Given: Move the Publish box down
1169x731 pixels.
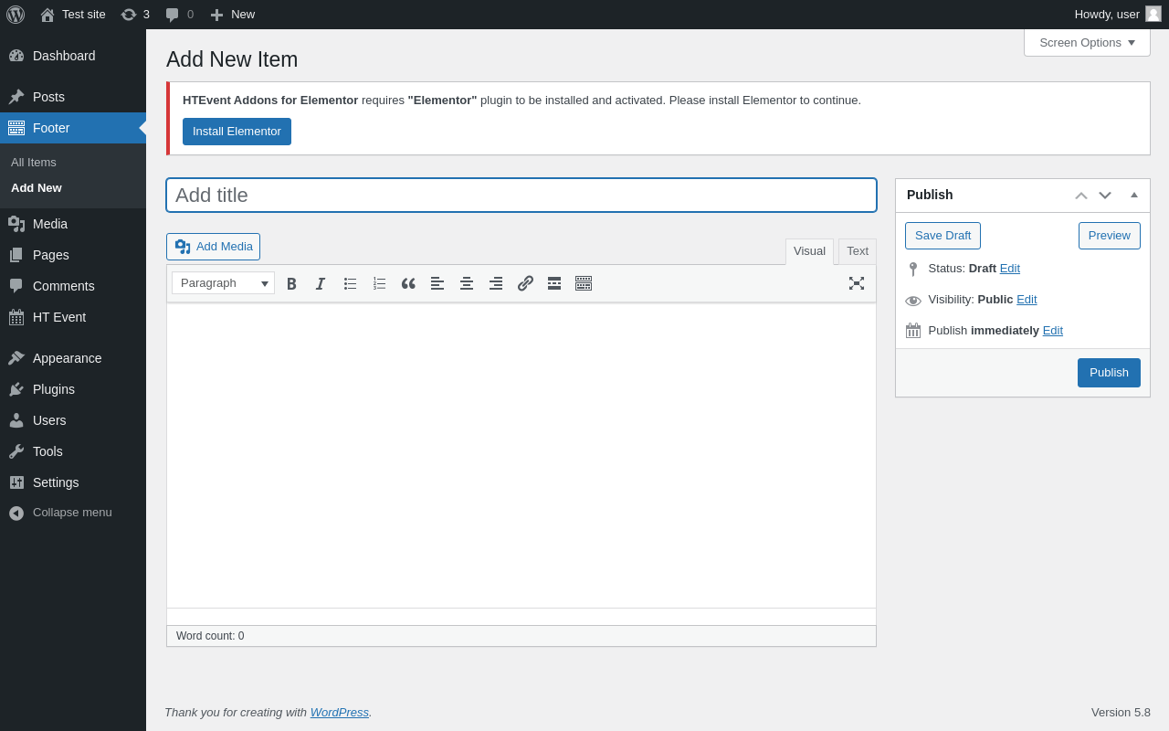Looking at the screenshot, I should click(x=1105, y=195).
